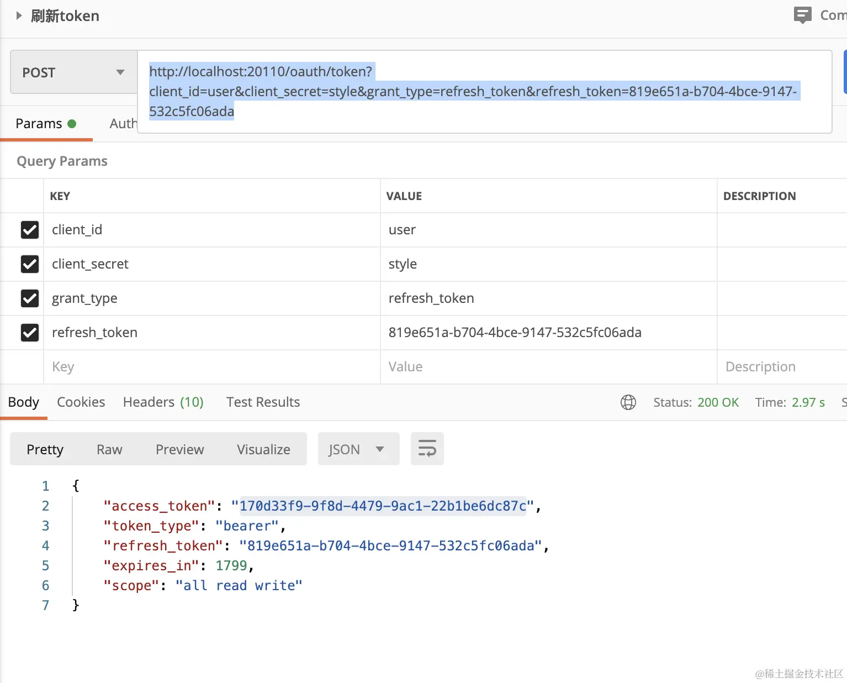The image size is (847, 683).
Task: Select the Visualize view button
Action: coord(264,449)
